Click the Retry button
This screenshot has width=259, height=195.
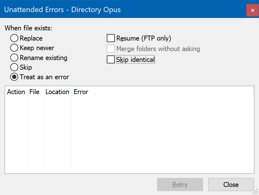pyautogui.click(x=180, y=184)
